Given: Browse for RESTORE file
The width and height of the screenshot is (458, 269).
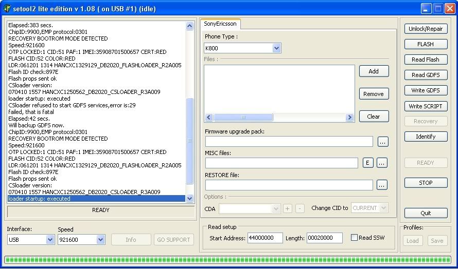Looking at the screenshot, I should point(382,185).
